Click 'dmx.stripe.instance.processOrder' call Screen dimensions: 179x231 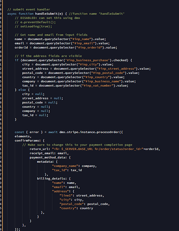(89, 132)
